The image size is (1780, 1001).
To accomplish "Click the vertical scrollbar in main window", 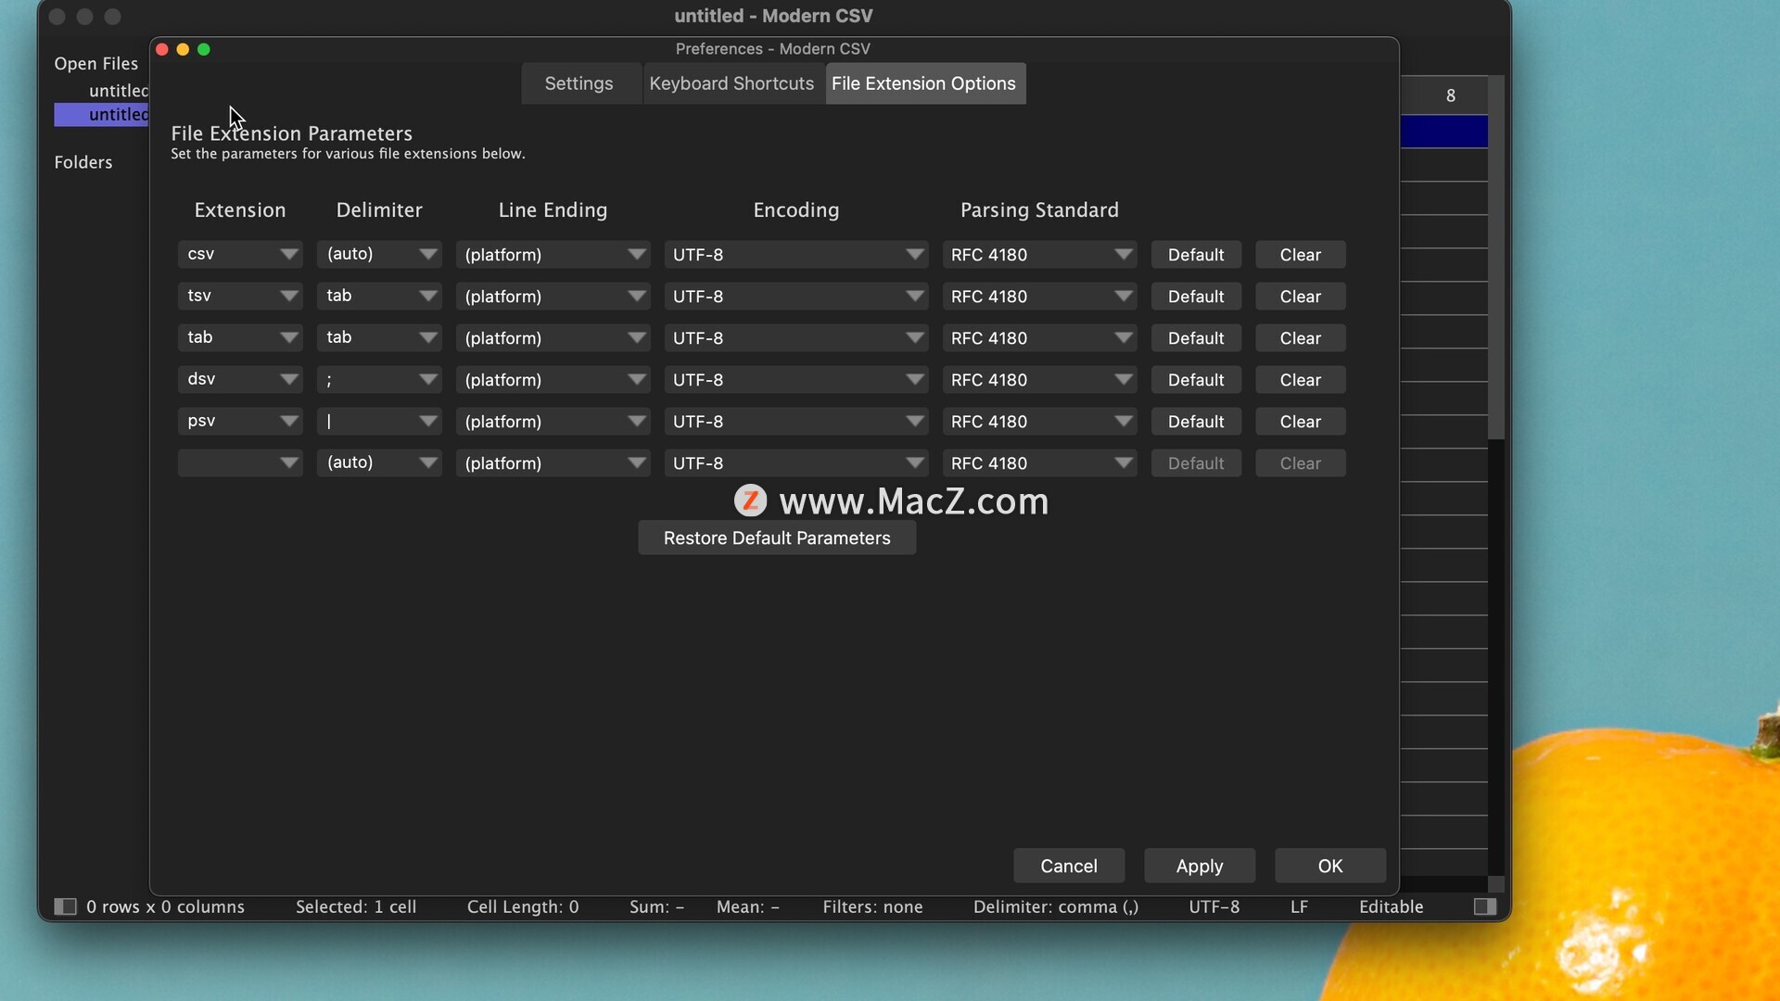I will click(x=1495, y=258).
